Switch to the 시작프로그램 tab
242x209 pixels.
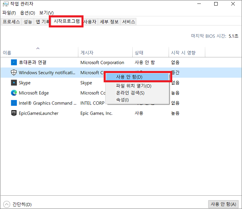point(67,22)
